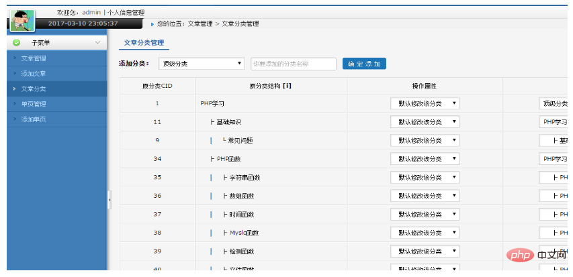Open 添加单页 in the sidebar
This screenshot has width=573, height=277.
tap(34, 119)
